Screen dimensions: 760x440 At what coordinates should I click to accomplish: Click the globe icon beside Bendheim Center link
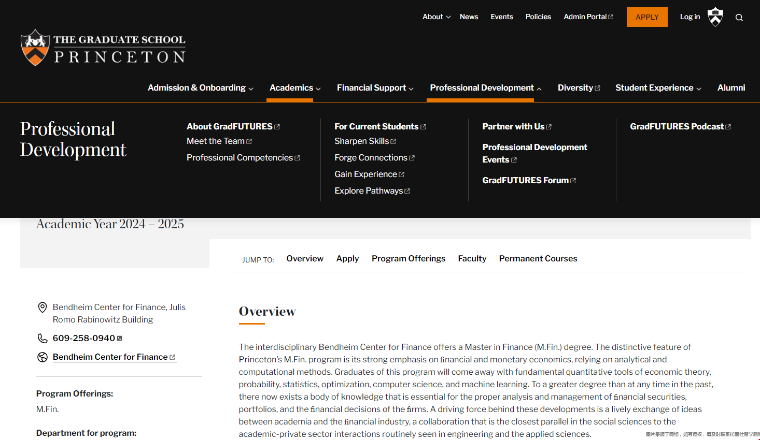43,357
